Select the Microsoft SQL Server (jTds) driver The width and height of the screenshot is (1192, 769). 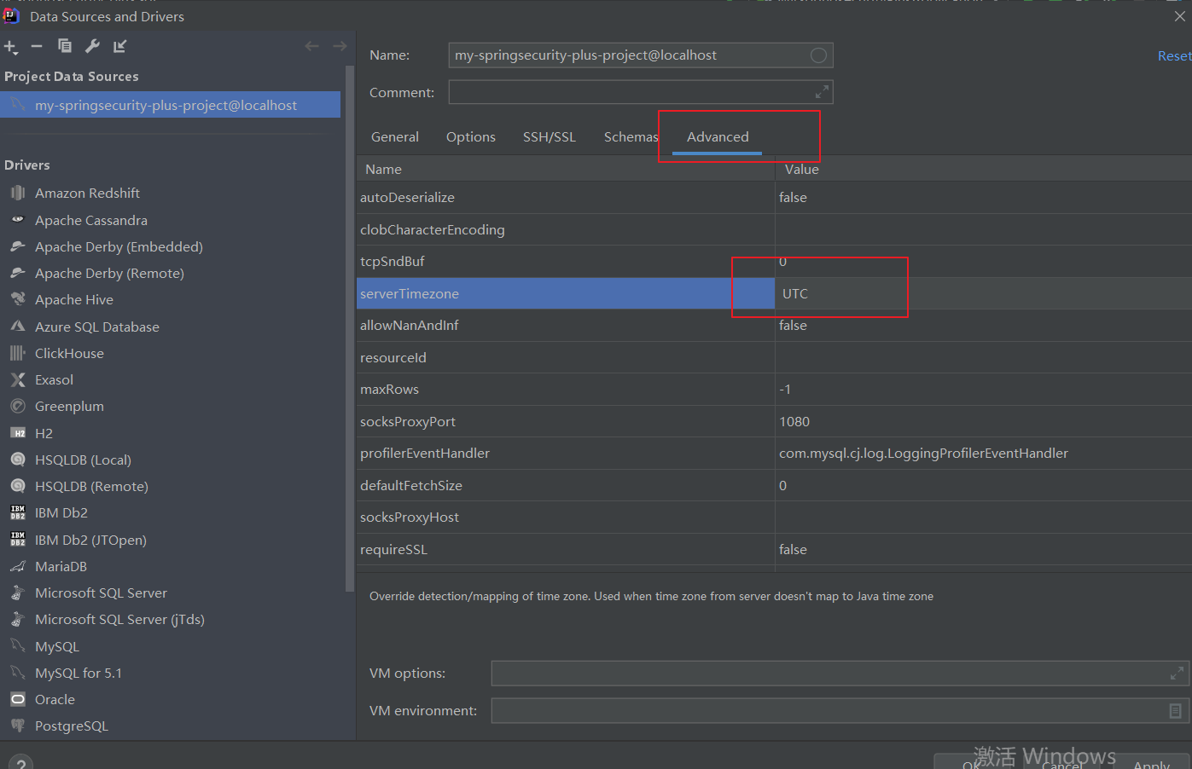coord(119,619)
